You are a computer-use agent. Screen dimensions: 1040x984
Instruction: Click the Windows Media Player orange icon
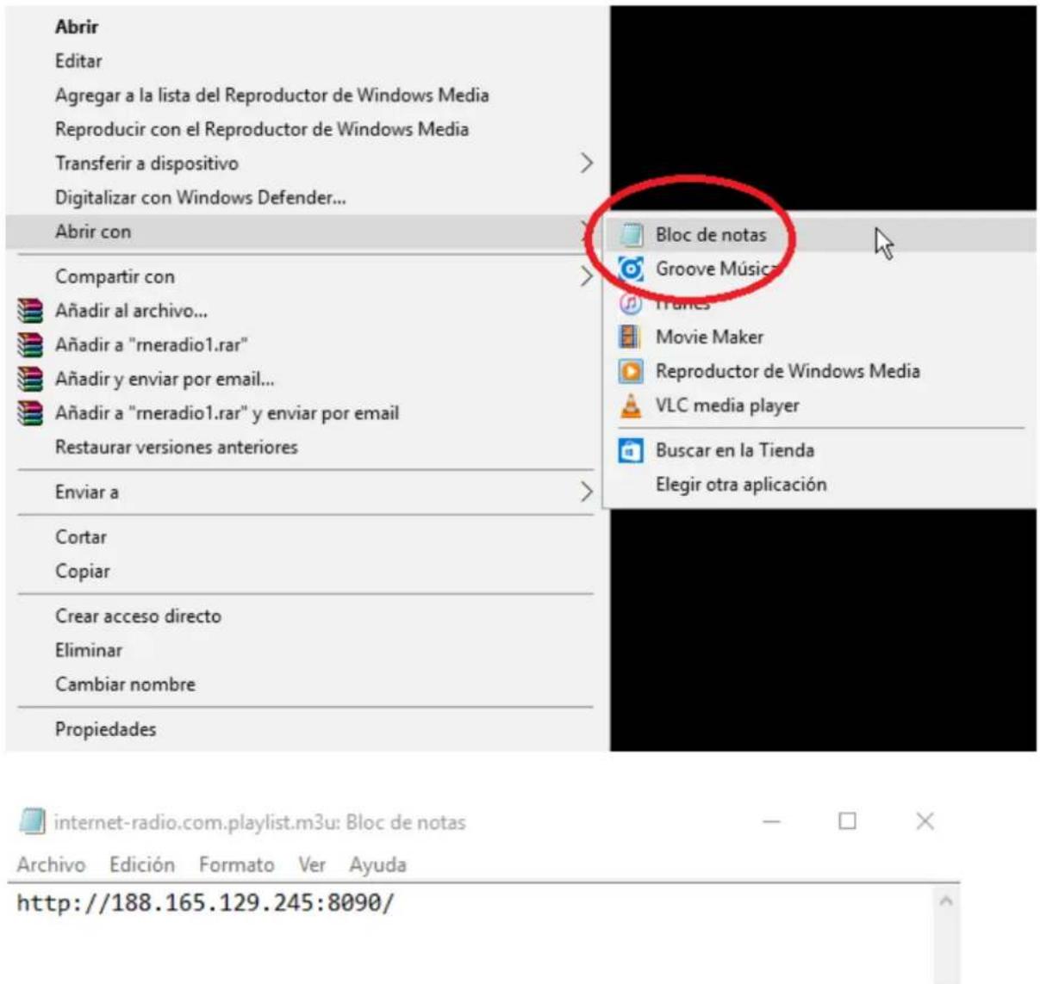pos(631,371)
